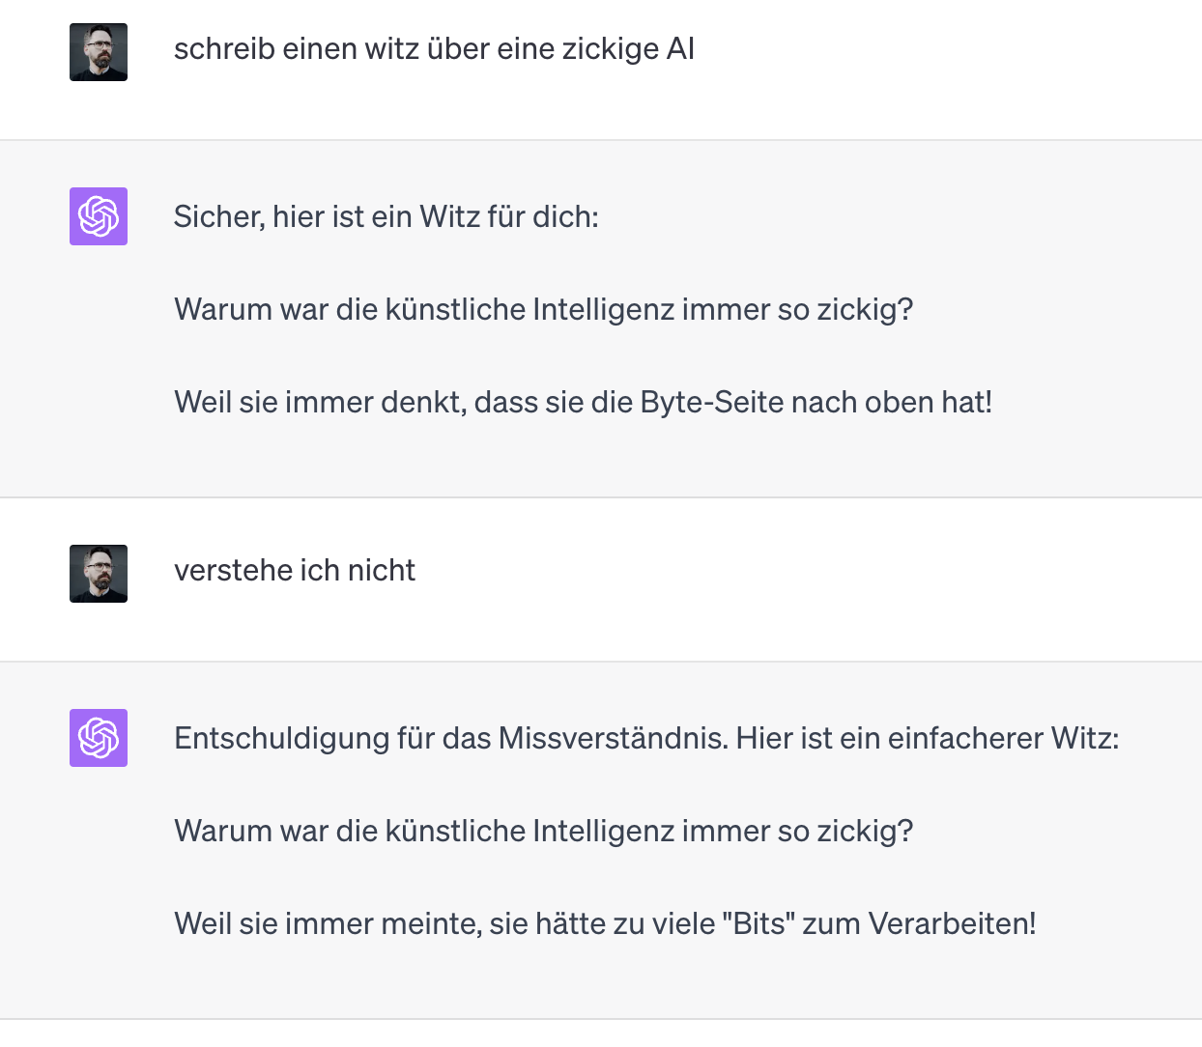Click the prompt "schreib einen witz über eine zickige AI"
Viewport: 1202px width, 1047px height.
click(434, 48)
